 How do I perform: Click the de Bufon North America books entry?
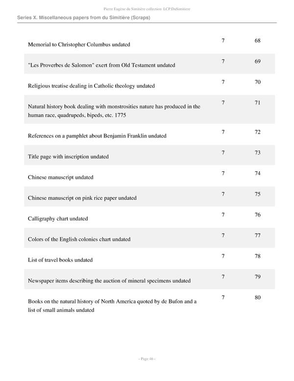(112, 306)
